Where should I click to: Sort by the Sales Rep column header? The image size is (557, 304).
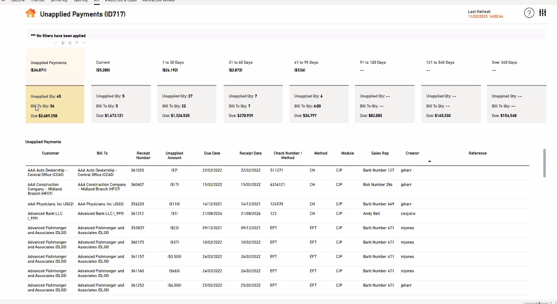(x=380, y=153)
